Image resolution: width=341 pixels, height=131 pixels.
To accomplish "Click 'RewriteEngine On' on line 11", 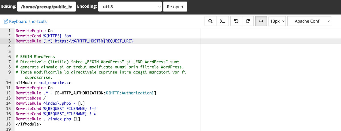I will tap(34, 88).
